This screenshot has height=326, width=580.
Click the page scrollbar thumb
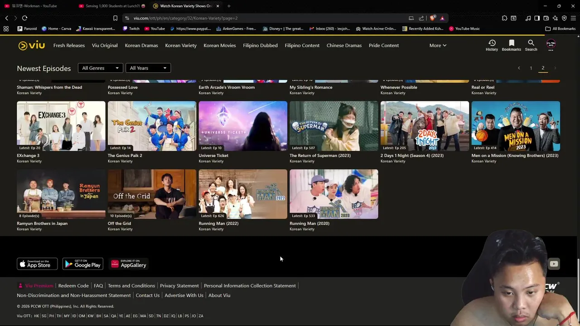[x=578, y=292]
